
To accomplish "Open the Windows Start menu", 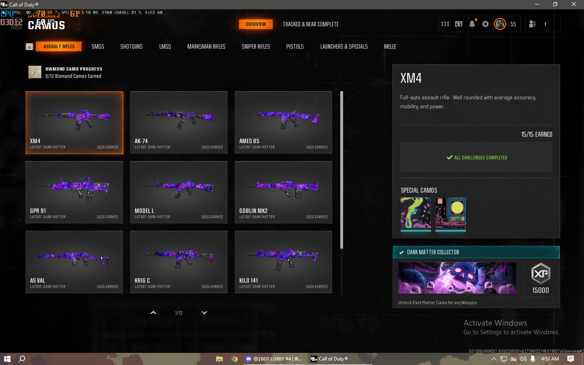I will click(x=7, y=359).
